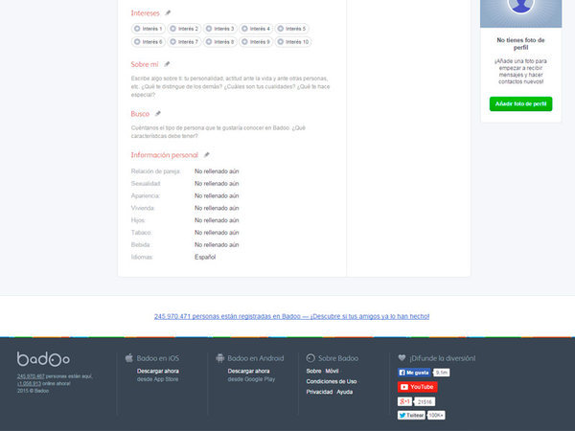Pick the Interés 4 tag
The image size is (575, 431).
(256, 29)
